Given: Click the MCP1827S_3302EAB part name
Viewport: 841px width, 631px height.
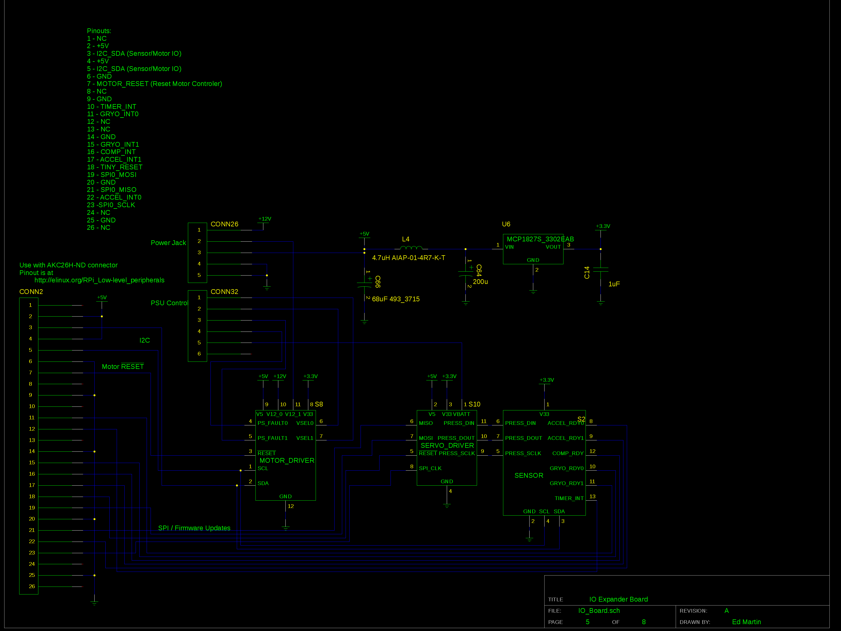Looking at the screenshot, I should tap(540, 239).
